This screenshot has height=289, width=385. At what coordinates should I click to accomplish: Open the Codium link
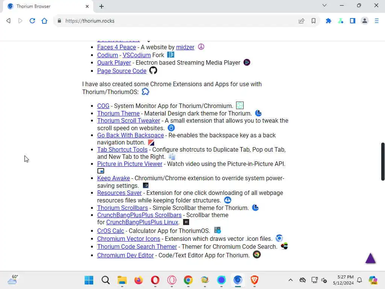click(108, 55)
